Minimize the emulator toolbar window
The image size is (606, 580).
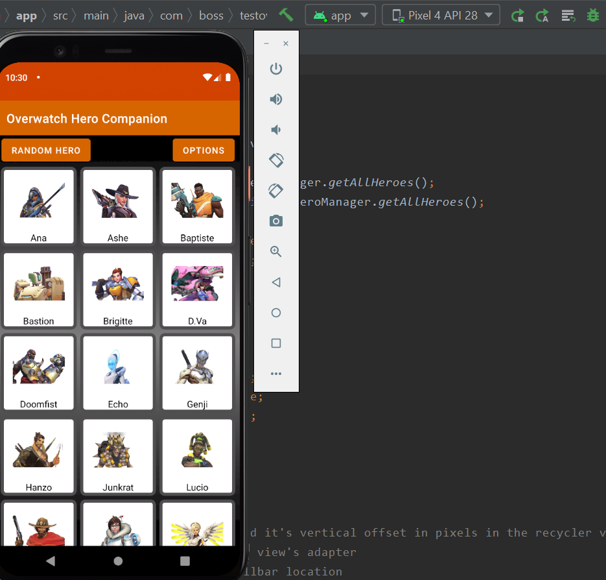266,43
